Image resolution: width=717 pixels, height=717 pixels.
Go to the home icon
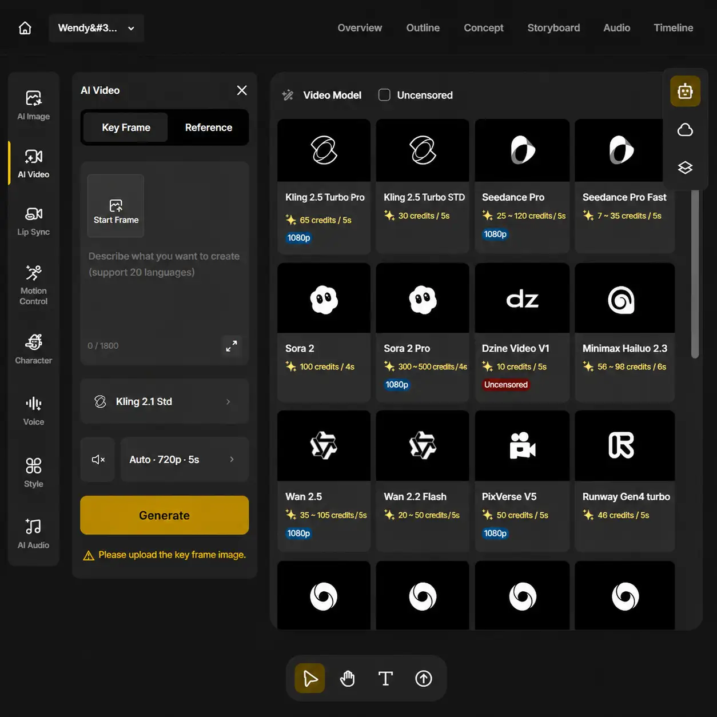(25, 28)
